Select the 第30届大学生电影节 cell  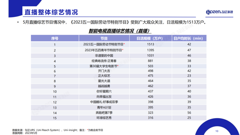(104, 66)
